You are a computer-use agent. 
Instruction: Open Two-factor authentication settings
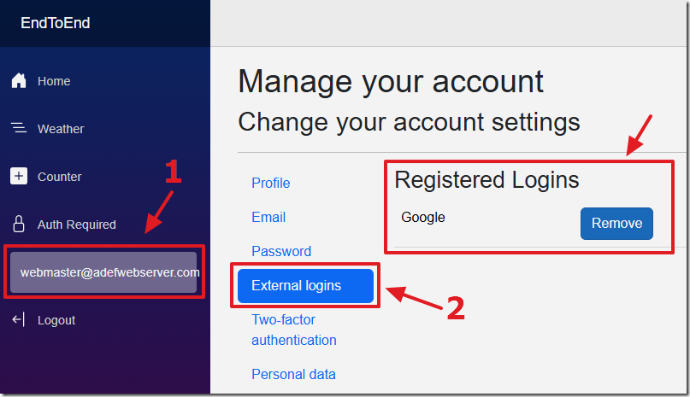(x=294, y=330)
